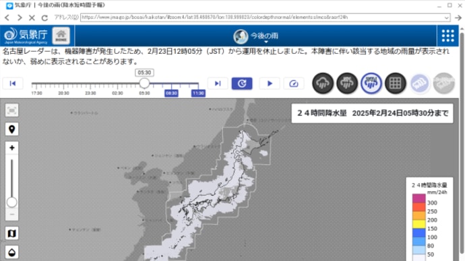Click the page vertical scrollbar
This screenshot has width=465, height=261.
(462, 142)
